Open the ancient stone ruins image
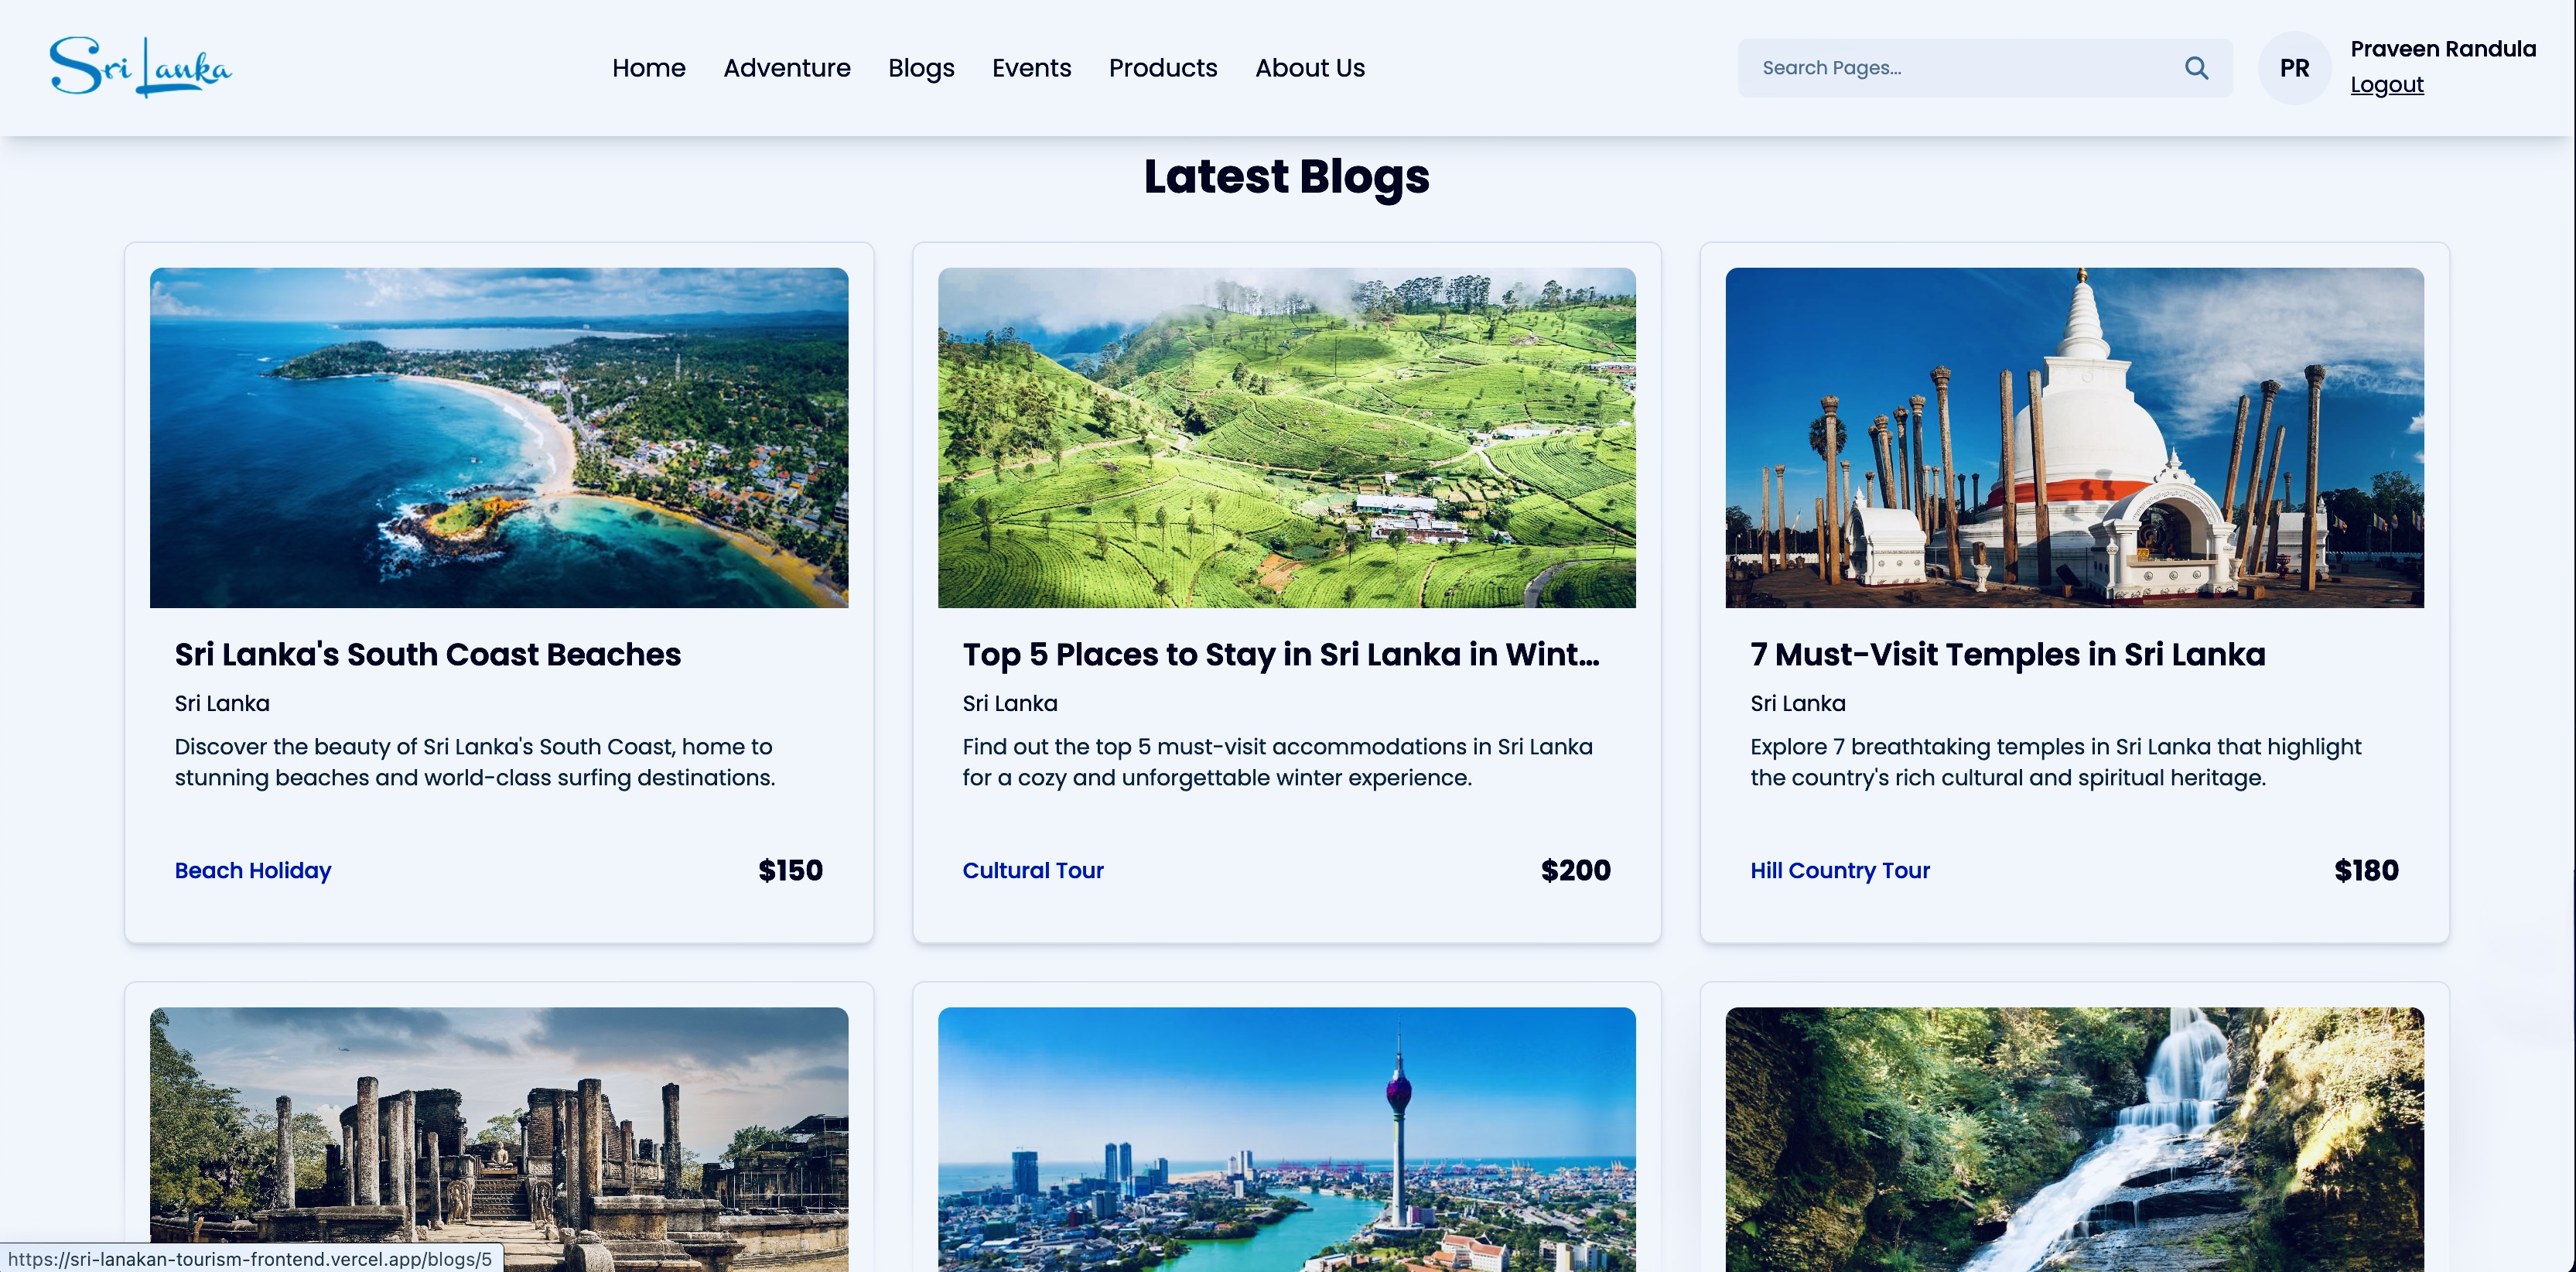Screen dimensions: 2576x1272 coord(499,1139)
